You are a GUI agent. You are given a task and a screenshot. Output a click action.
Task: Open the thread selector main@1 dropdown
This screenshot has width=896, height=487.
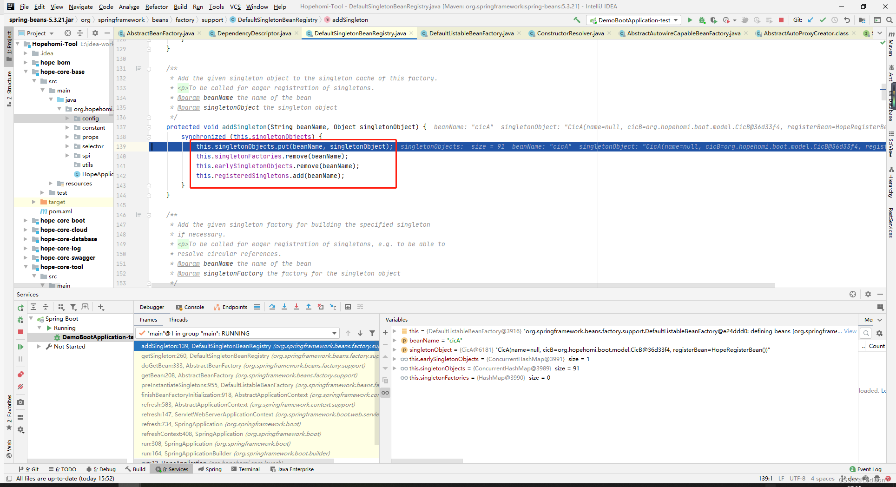coord(237,333)
